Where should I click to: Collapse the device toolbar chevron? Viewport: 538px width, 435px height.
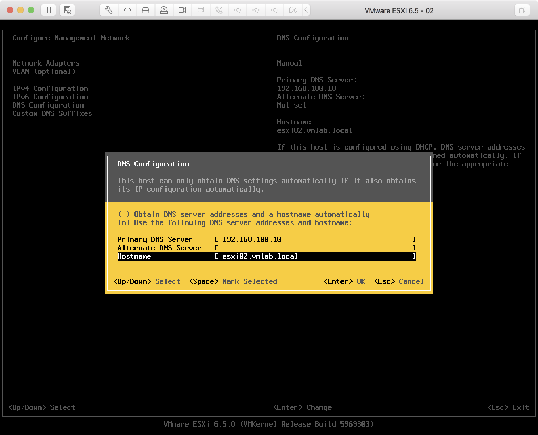click(307, 10)
